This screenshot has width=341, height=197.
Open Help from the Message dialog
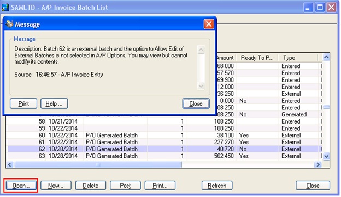tap(54, 103)
